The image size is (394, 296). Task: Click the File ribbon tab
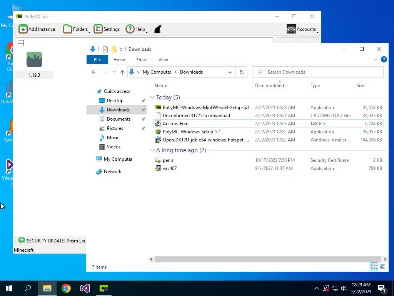97,60
